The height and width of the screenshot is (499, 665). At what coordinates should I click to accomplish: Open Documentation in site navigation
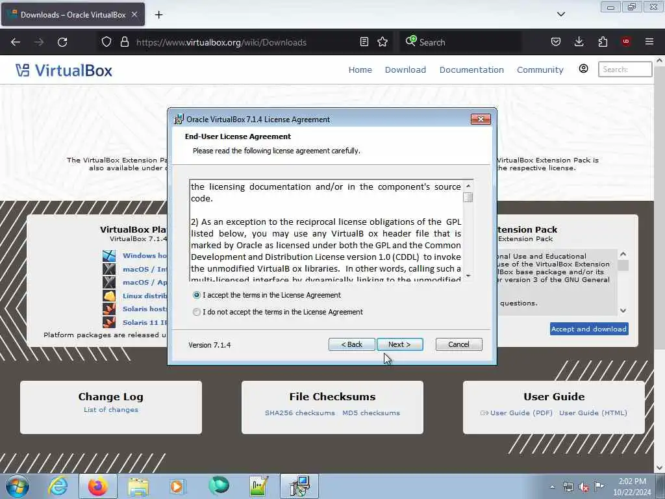[471, 70]
